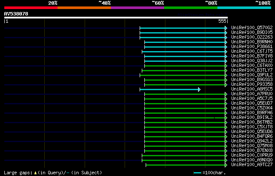Click the green alignment bar of B9I9L2
Screen dimensions: 275x176
[x=186, y=118]
